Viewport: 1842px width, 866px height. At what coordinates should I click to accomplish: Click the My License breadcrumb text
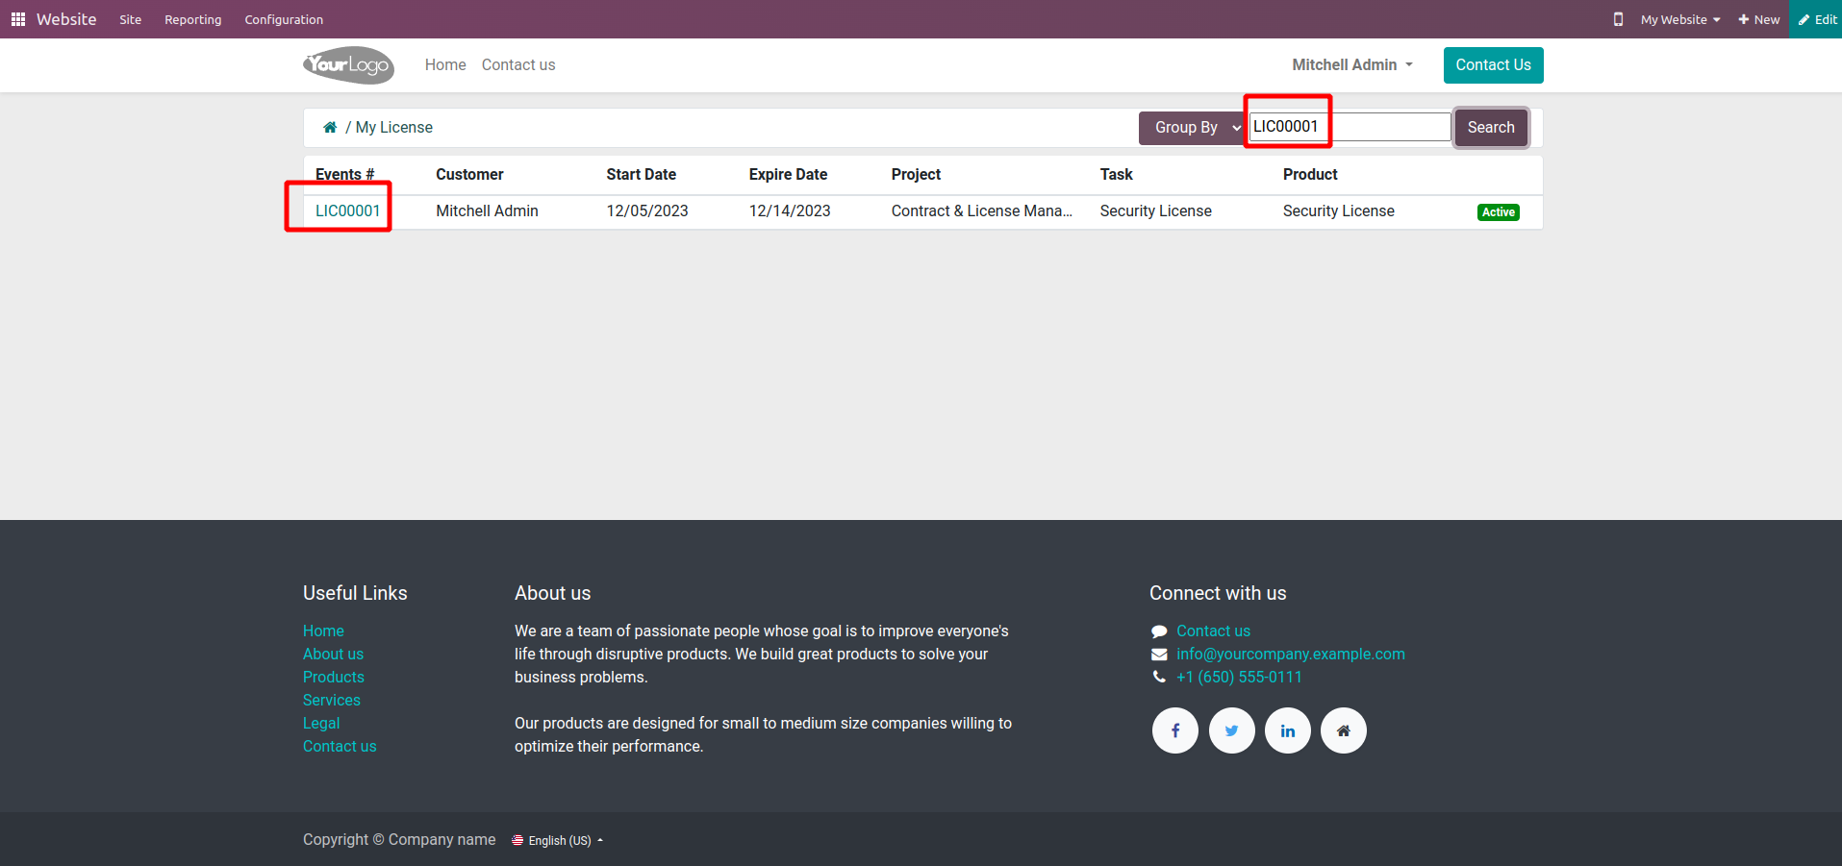coord(394,127)
